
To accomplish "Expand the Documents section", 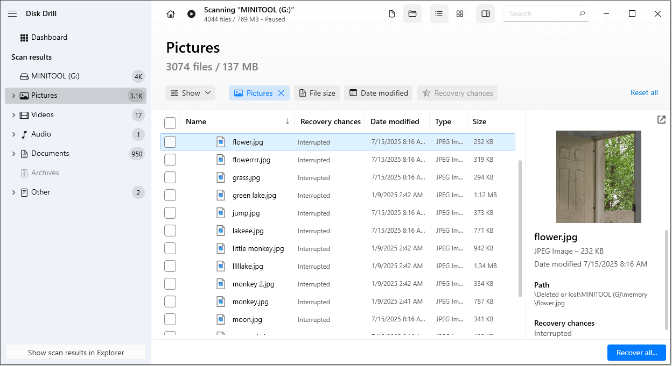I will pyautogui.click(x=13, y=153).
